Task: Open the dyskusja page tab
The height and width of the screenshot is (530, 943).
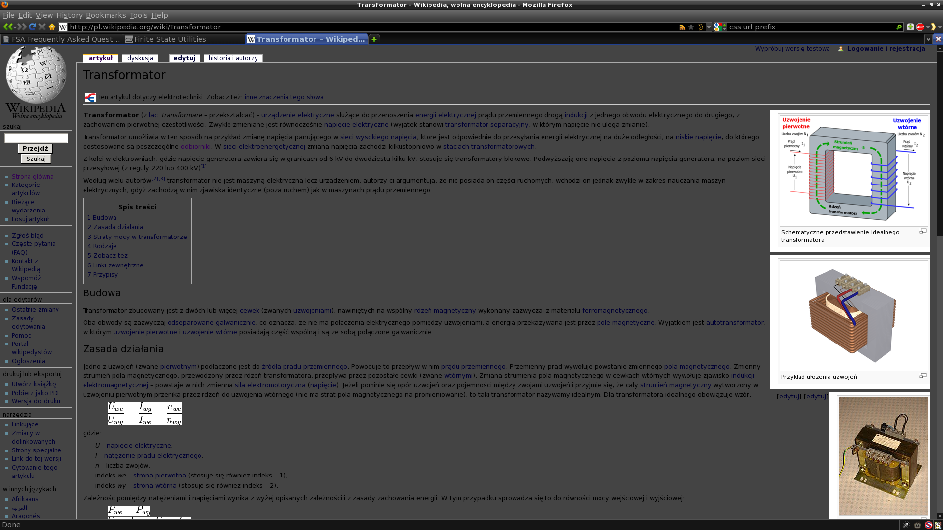Action: tap(140, 58)
